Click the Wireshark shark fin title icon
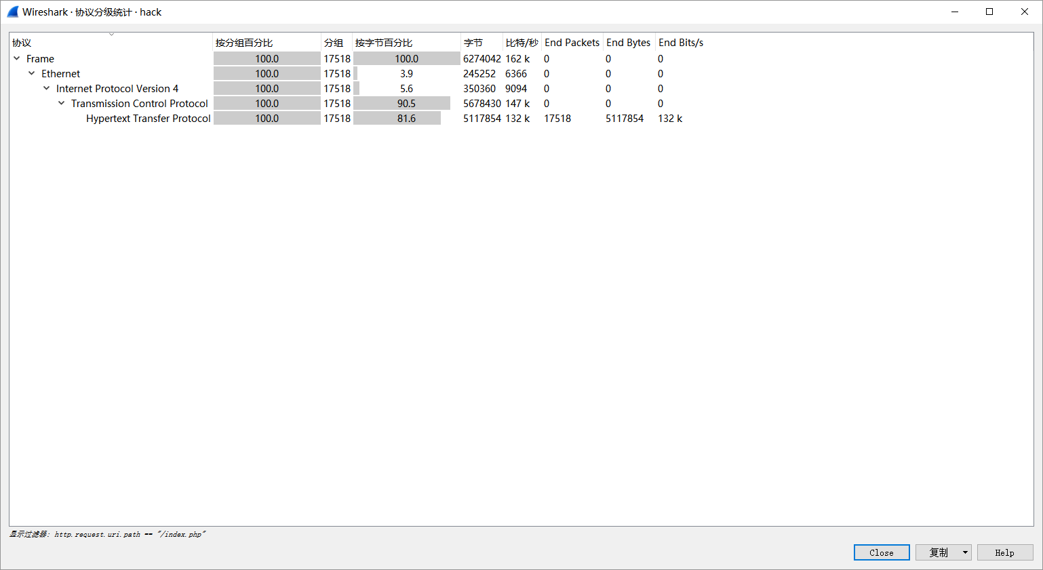 pyautogui.click(x=13, y=12)
